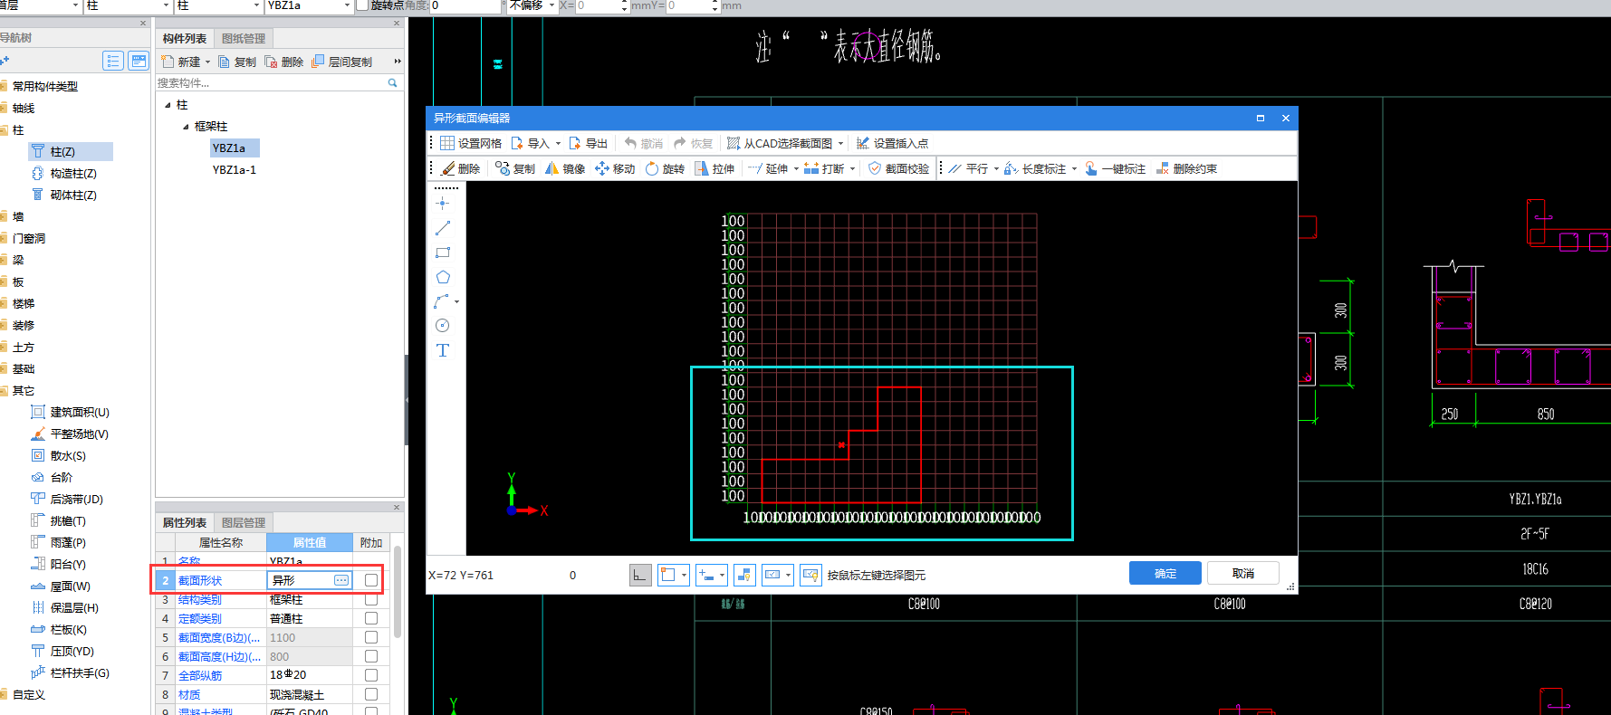Select 砌体柱(Z) in navigation tree
This screenshot has height=715, width=1611.
(x=65, y=195)
